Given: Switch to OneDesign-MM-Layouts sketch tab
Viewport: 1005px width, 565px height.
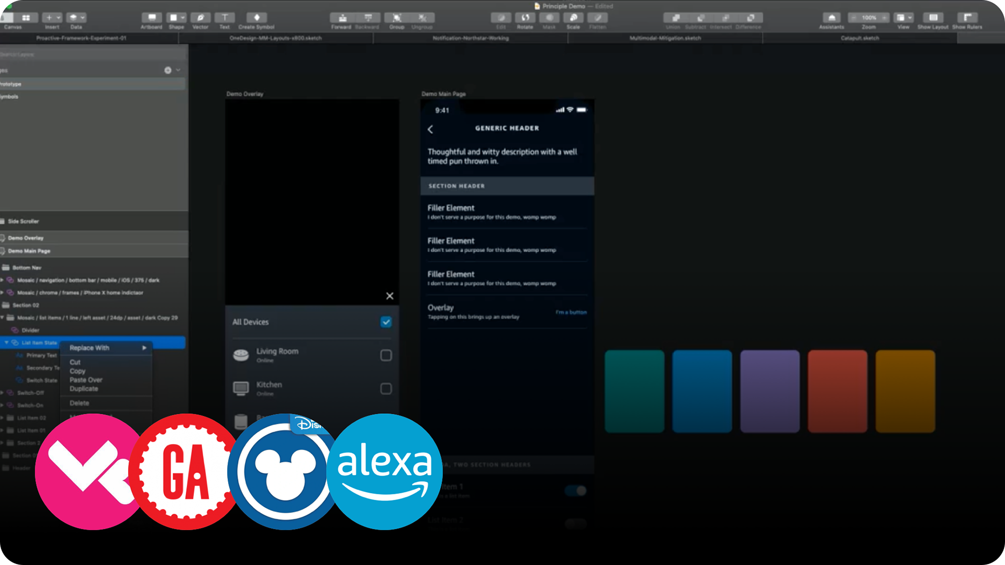Looking at the screenshot, I should coord(275,38).
